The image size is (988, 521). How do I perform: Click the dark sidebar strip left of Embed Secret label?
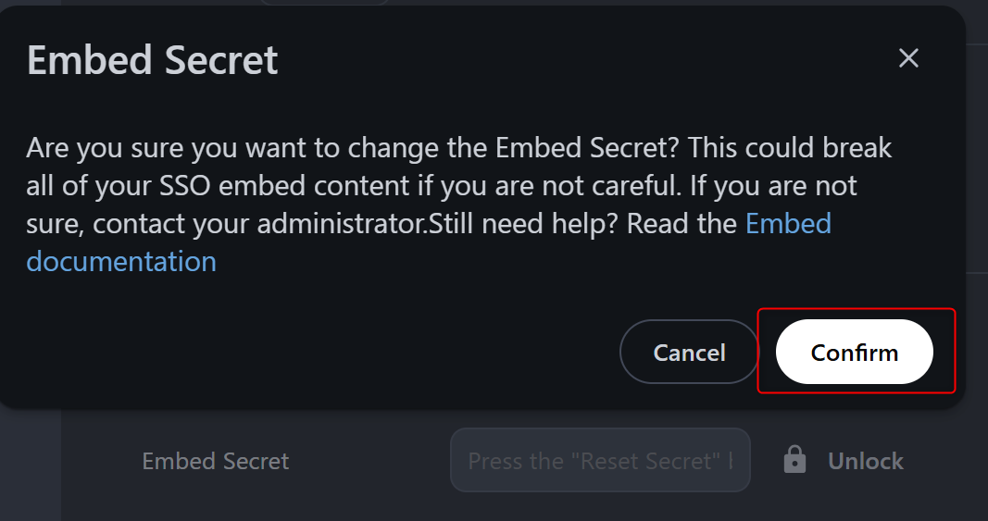coord(30,463)
